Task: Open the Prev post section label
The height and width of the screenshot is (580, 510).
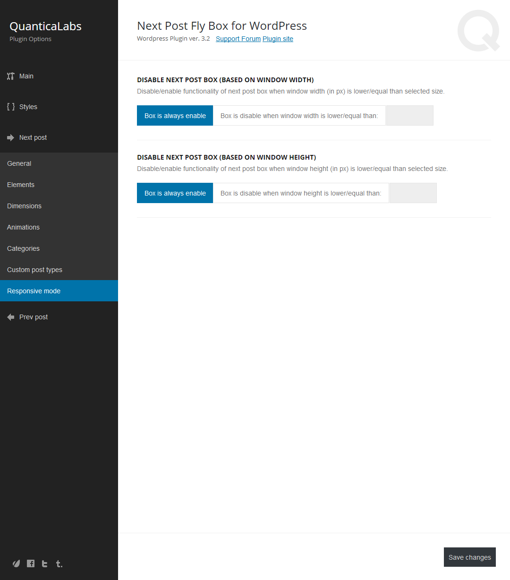Action: (x=34, y=317)
